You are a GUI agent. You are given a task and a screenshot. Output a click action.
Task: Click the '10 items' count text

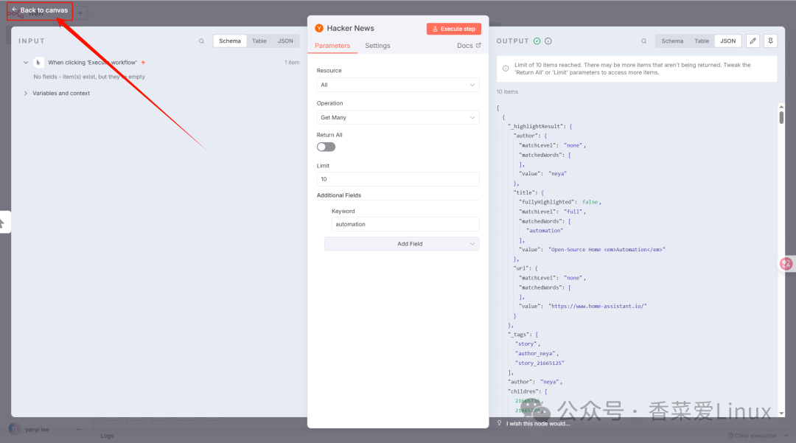coord(507,92)
